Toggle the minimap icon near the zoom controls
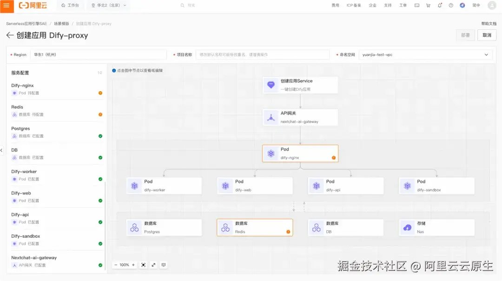502x281 pixels. pyautogui.click(x=164, y=265)
